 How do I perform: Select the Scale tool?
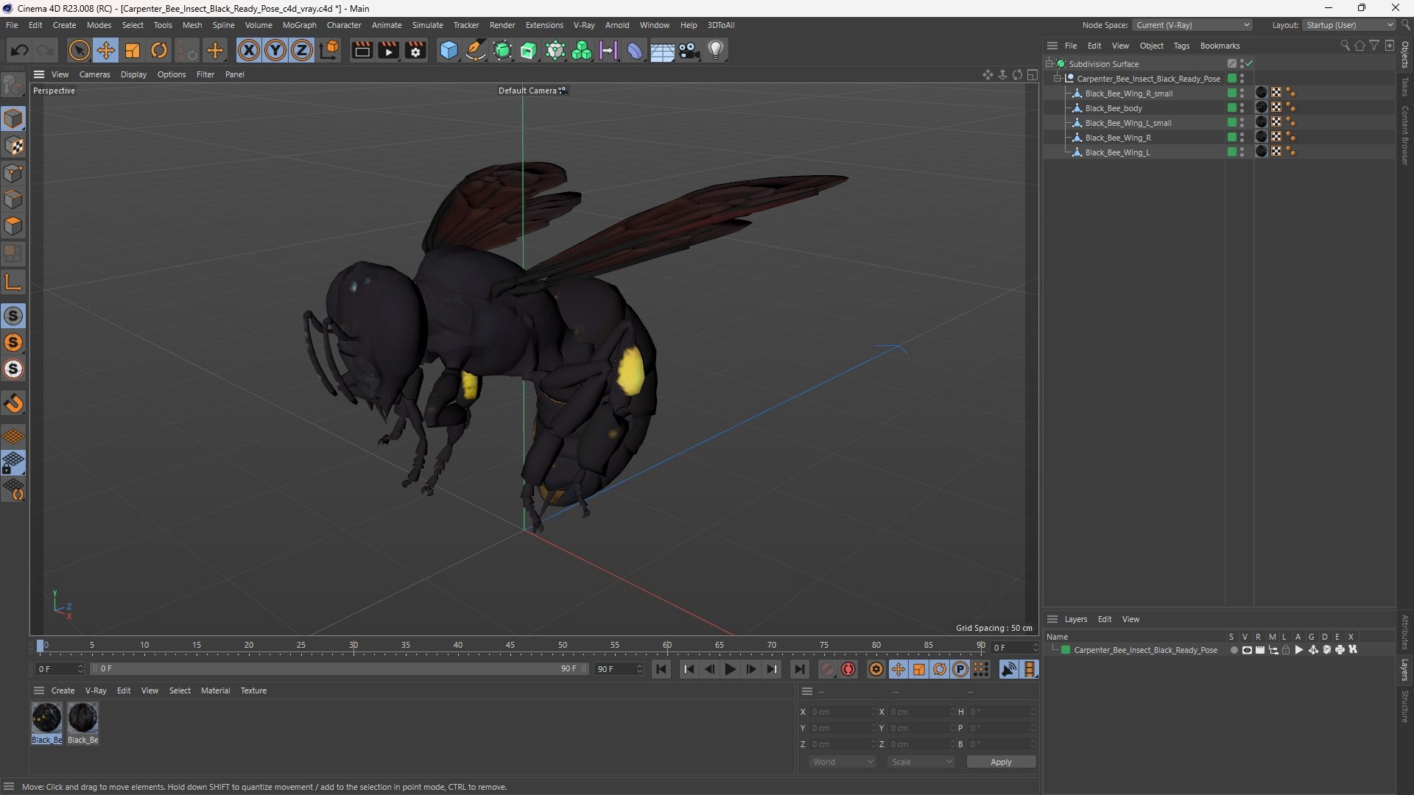[133, 50]
